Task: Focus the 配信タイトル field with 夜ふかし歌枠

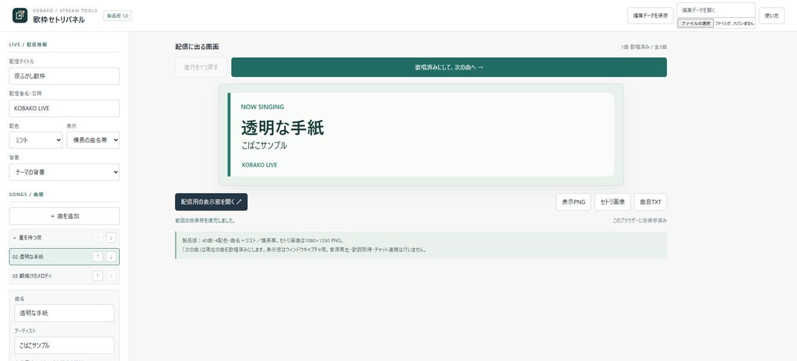Action: [x=65, y=75]
